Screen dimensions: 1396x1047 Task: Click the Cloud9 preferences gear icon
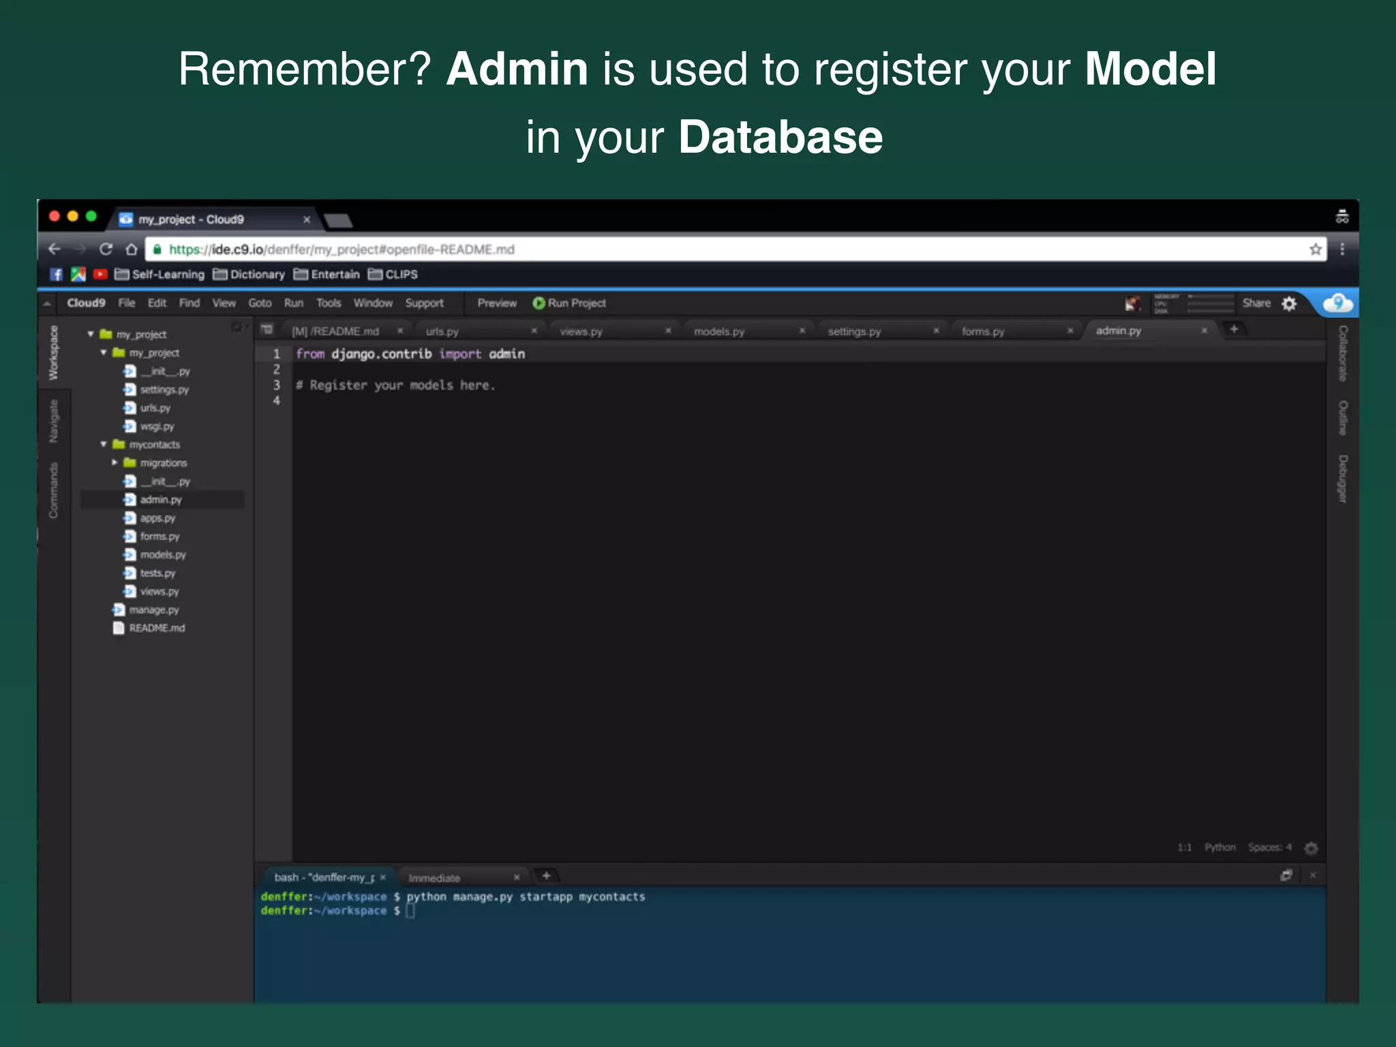tap(1289, 304)
